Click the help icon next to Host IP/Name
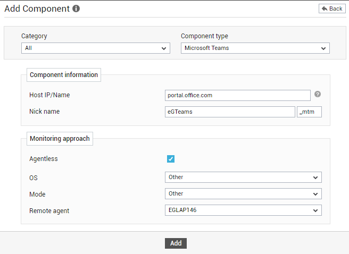The height and width of the screenshot is (254, 349). click(x=318, y=94)
